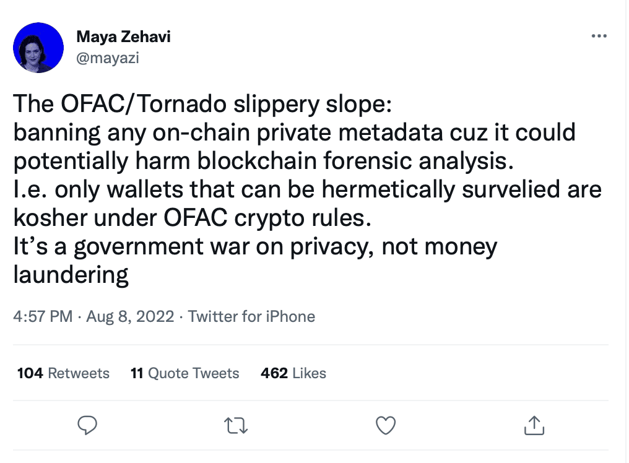Click the tweet text starting 'The OFAC/Tornado'

coord(307,189)
